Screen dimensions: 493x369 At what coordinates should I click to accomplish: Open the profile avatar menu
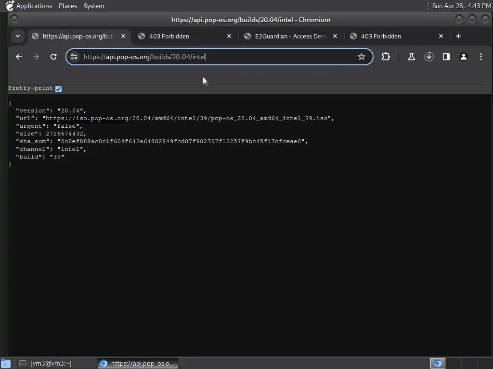pos(464,57)
